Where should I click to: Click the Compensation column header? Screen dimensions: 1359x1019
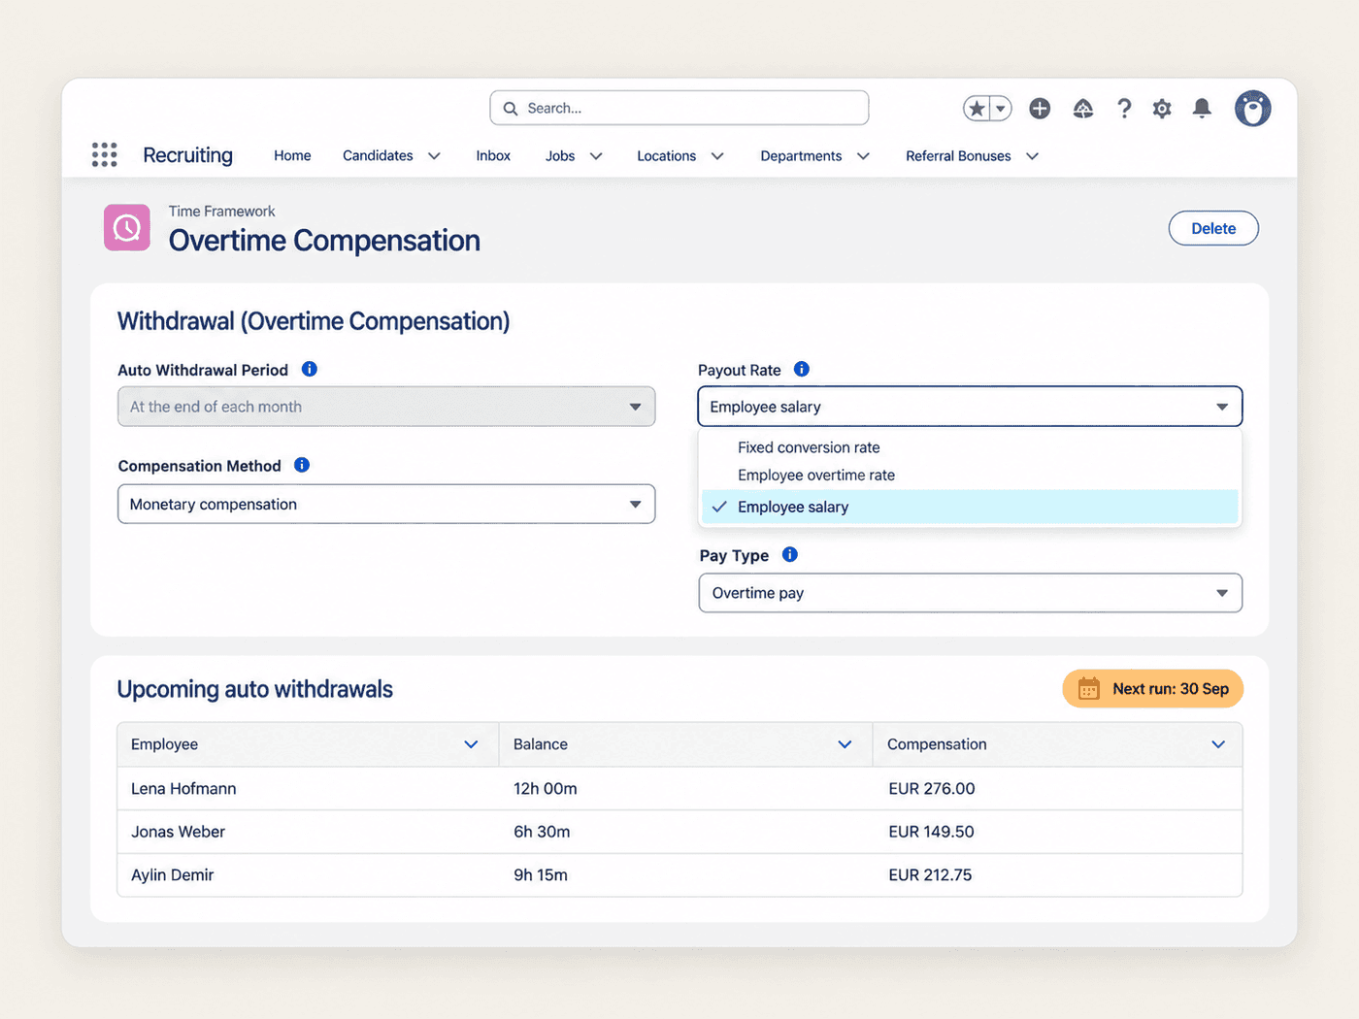(x=1057, y=744)
